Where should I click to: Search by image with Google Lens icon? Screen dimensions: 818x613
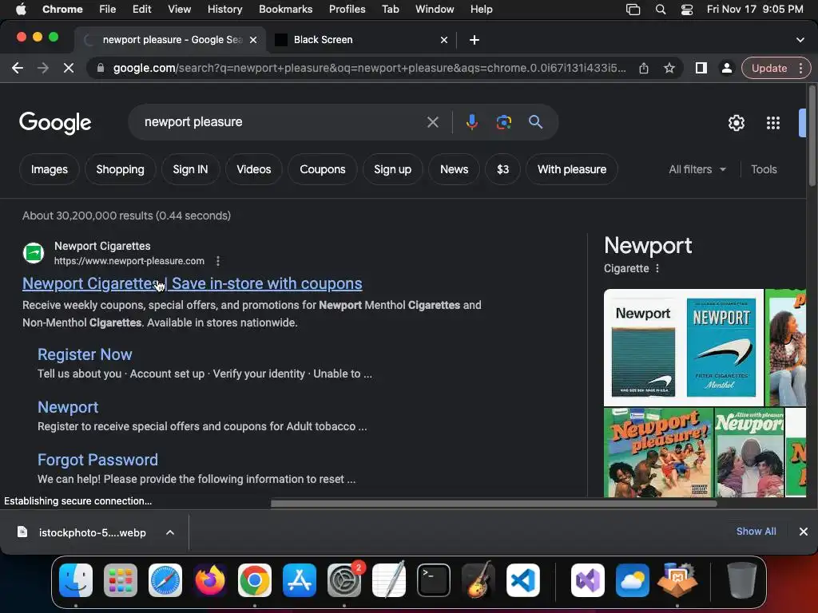click(x=503, y=122)
